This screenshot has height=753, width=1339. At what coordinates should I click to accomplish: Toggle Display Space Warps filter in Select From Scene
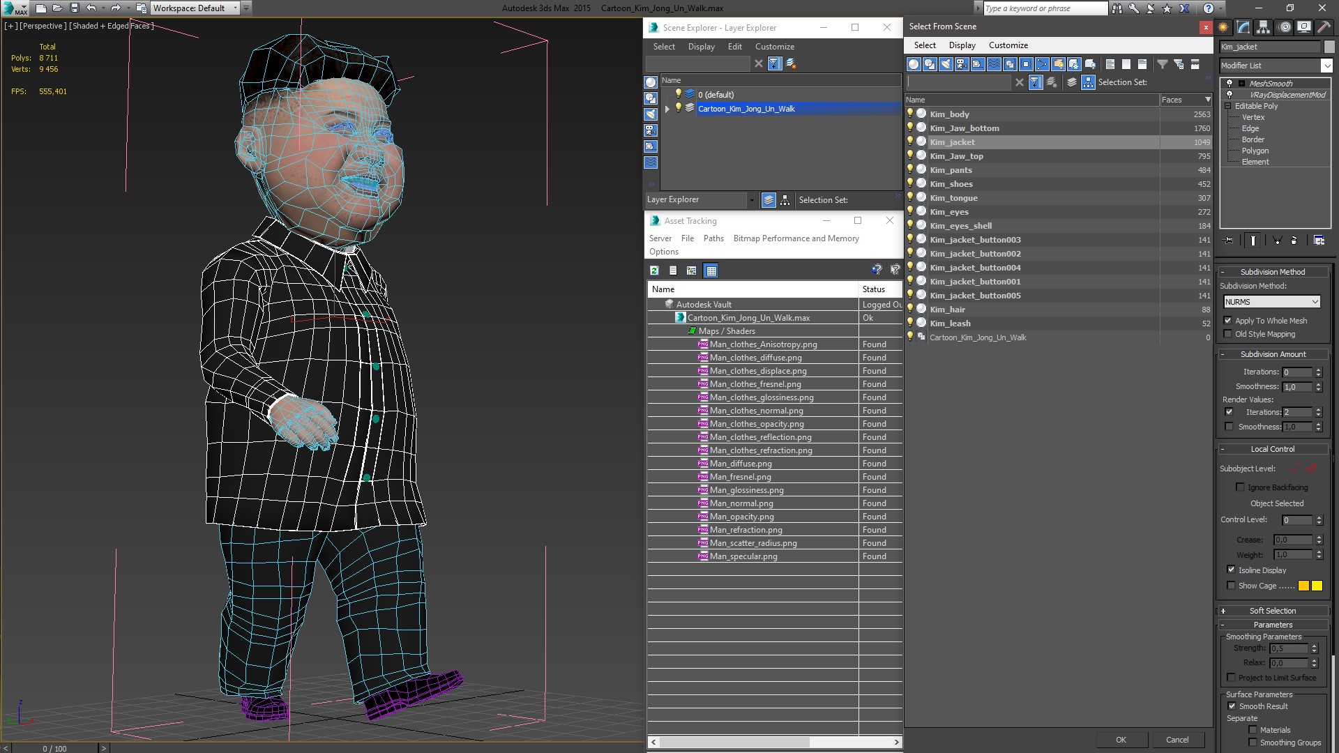pos(994,64)
